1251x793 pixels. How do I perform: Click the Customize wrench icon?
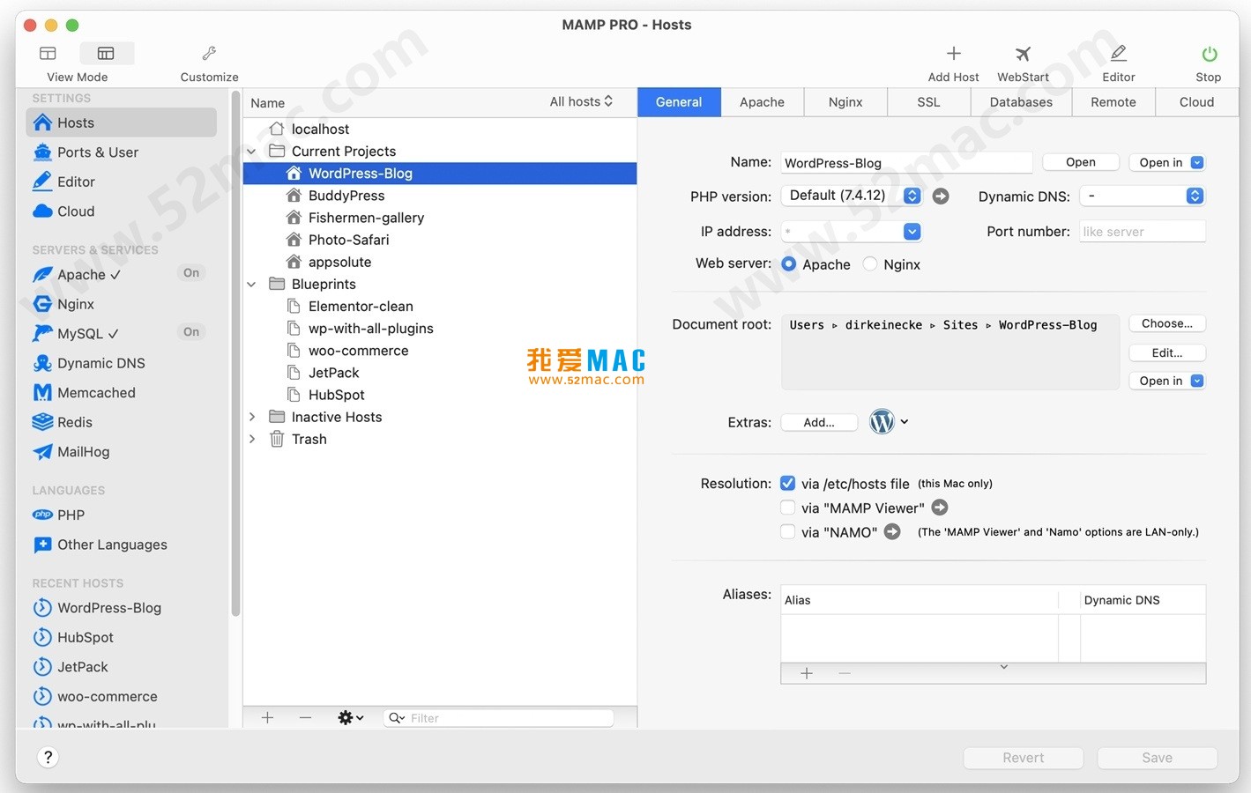(x=209, y=54)
